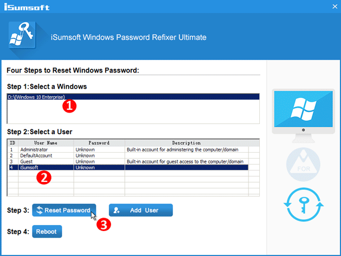The image size is (341, 256).
Task: Click the Reset Password button
Action: 64,210
